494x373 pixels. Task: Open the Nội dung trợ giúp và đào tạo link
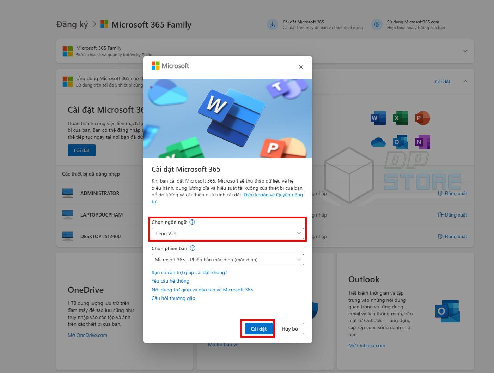(202, 290)
